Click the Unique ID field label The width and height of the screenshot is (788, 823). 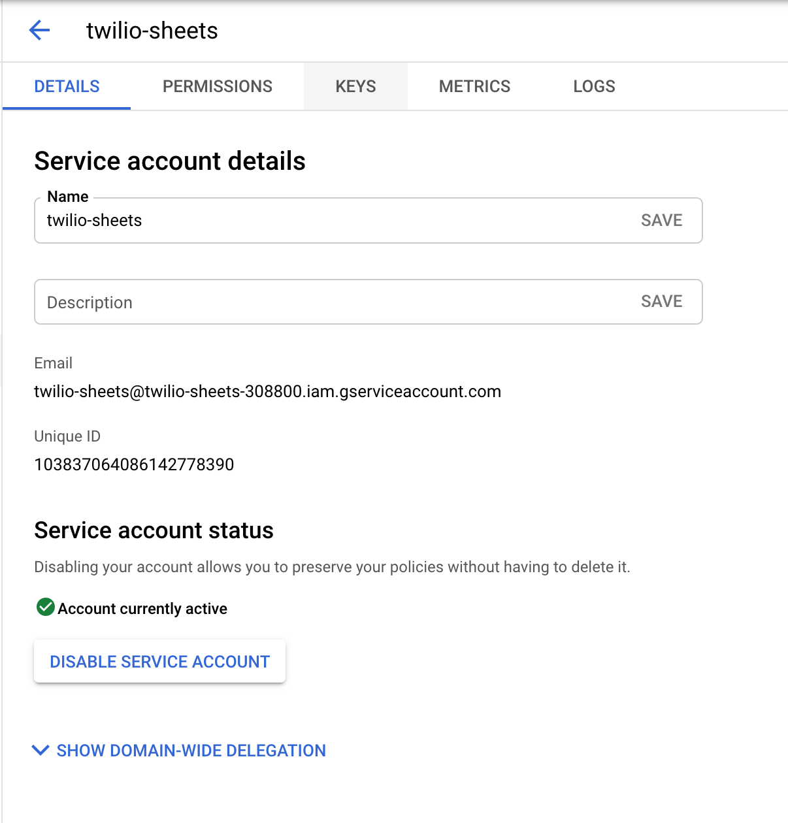click(67, 436)
